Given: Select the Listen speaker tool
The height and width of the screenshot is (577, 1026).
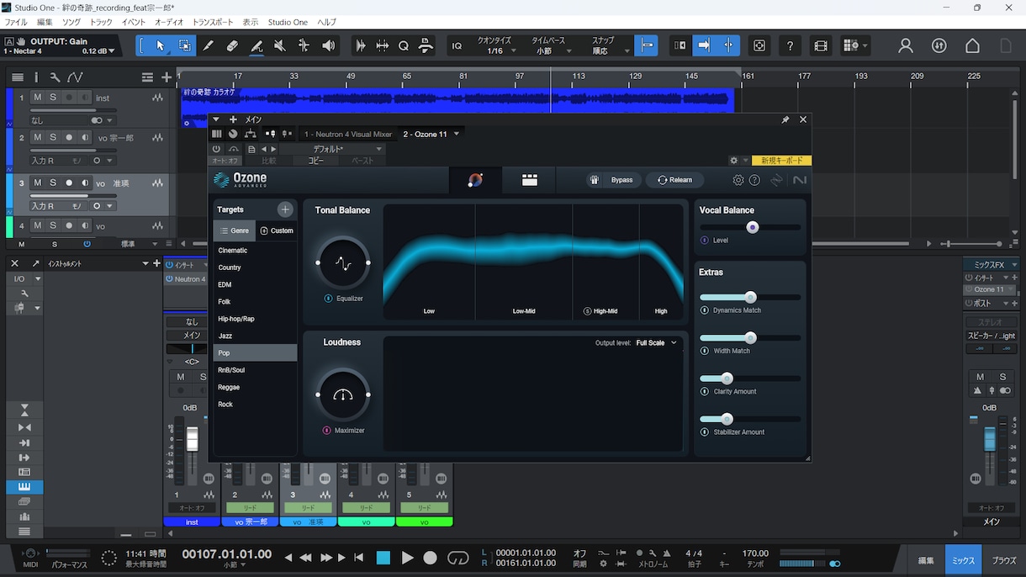Looking at the screenshot, I should click(x=329, y=45).
